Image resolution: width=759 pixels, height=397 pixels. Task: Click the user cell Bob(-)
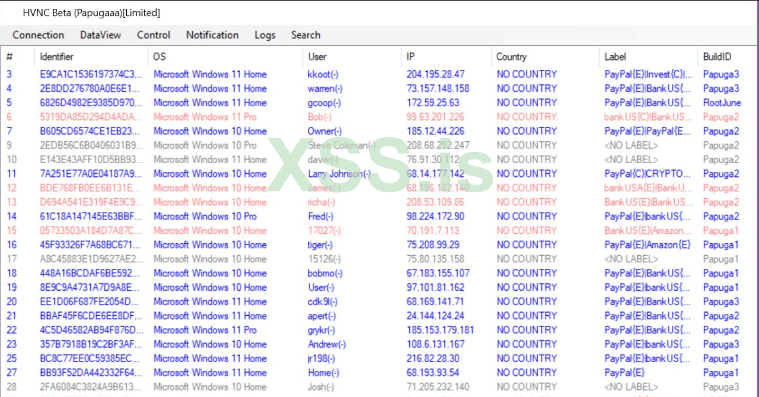coord(320,117)
